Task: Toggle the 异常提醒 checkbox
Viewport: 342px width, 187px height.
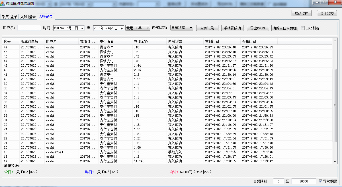Action: click(x=320, y=181)
